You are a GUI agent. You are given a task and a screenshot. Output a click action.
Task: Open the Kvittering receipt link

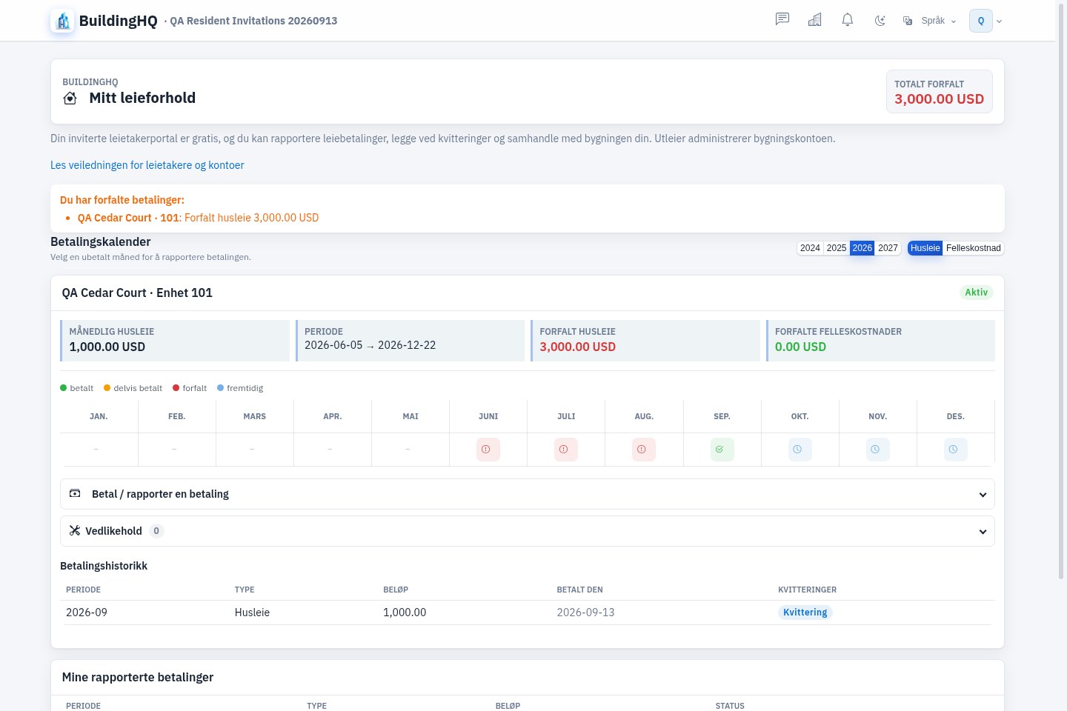pyautogui.click(x=805, y=612)
